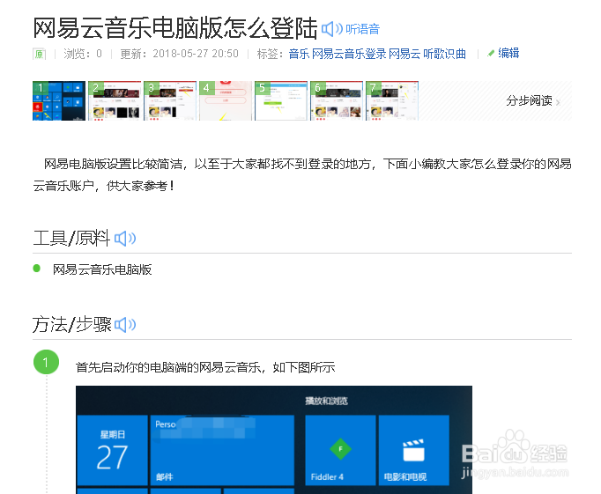Click the chevron arrow next to 分步阅读

tap(558, 102)
